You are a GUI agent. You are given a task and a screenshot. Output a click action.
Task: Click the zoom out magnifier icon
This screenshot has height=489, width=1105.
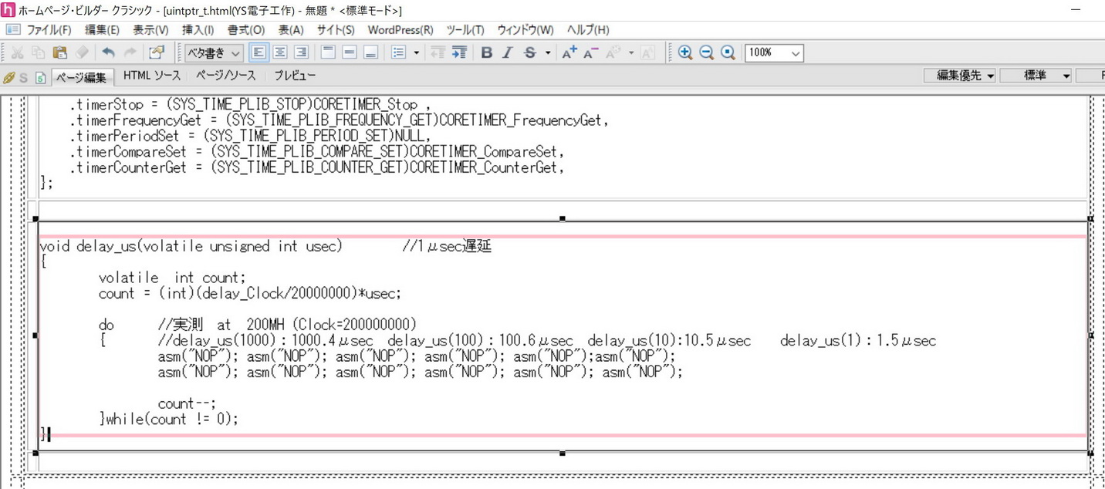(706, 52)
